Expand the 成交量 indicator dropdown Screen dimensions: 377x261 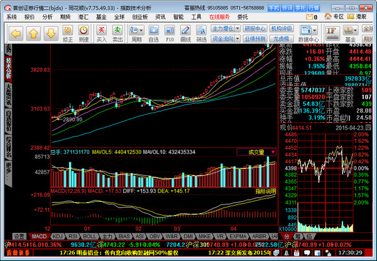[x=257, y=152]
